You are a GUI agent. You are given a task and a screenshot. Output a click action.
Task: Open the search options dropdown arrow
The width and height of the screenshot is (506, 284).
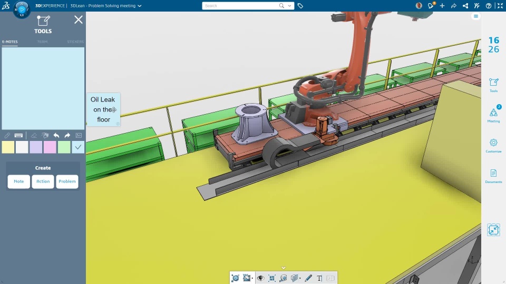[290, 6]
